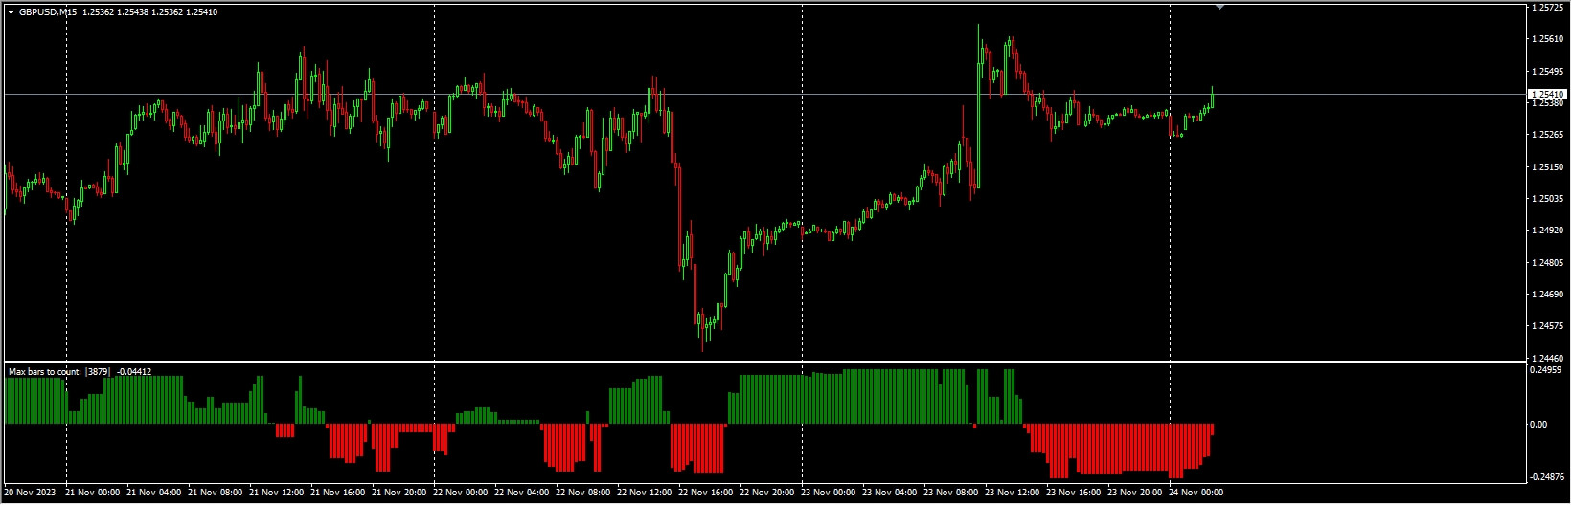Click the 22 Nov 12:00 time label
Image resolution: width=1572 pixels, height=505 pixels.
point(646,494)
